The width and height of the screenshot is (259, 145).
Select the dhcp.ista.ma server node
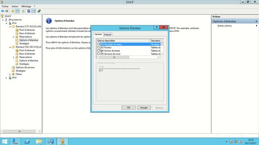(x=15, y=20)
